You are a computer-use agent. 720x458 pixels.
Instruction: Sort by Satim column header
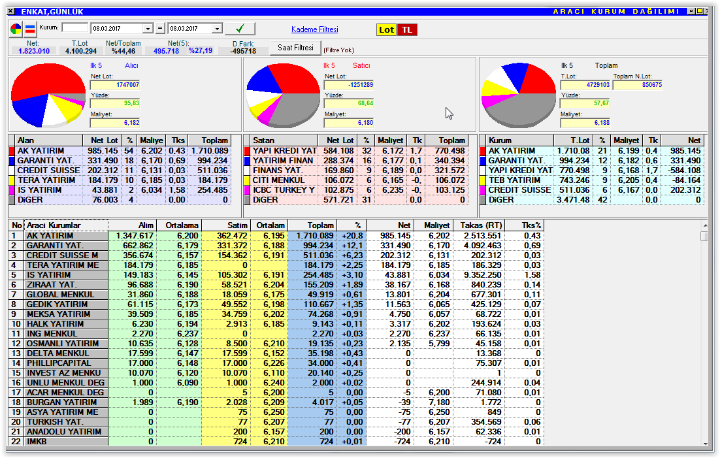point(227,225)
